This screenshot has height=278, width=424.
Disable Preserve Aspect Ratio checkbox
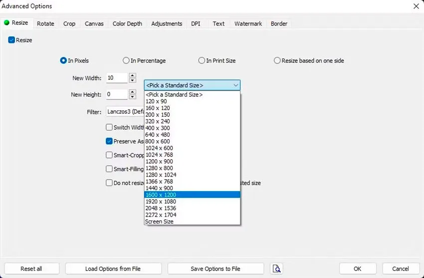(x=109, y=141)
